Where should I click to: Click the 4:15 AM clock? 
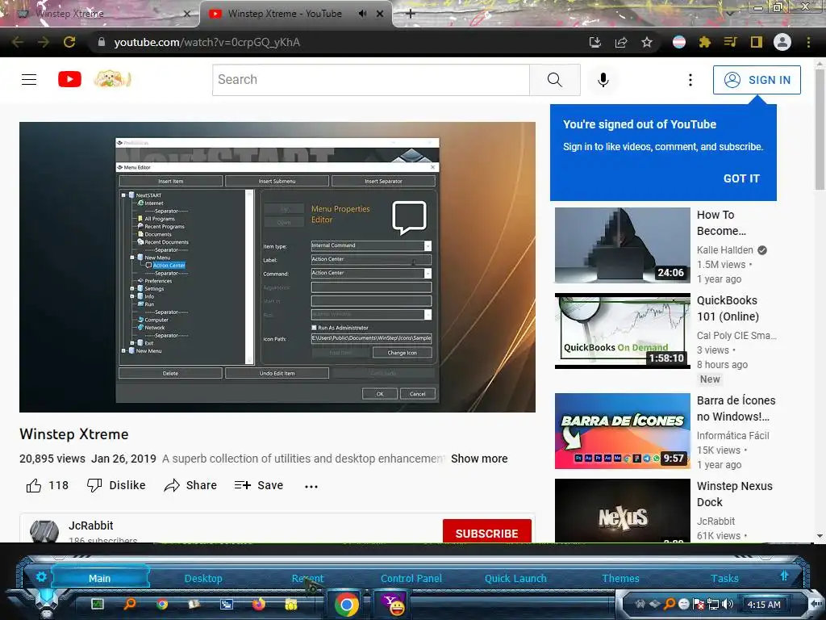tap(764, 605)
